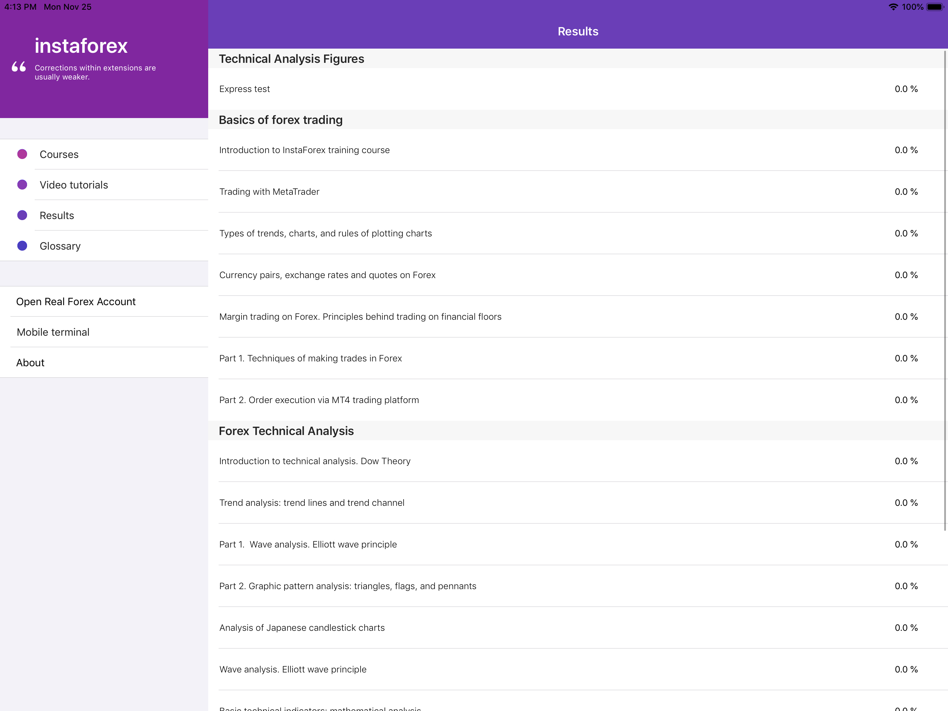Image resolution: width=948 pixels, height=711 pixels.
Task: Open the Mobile terminal link
Action: point(53,332)
